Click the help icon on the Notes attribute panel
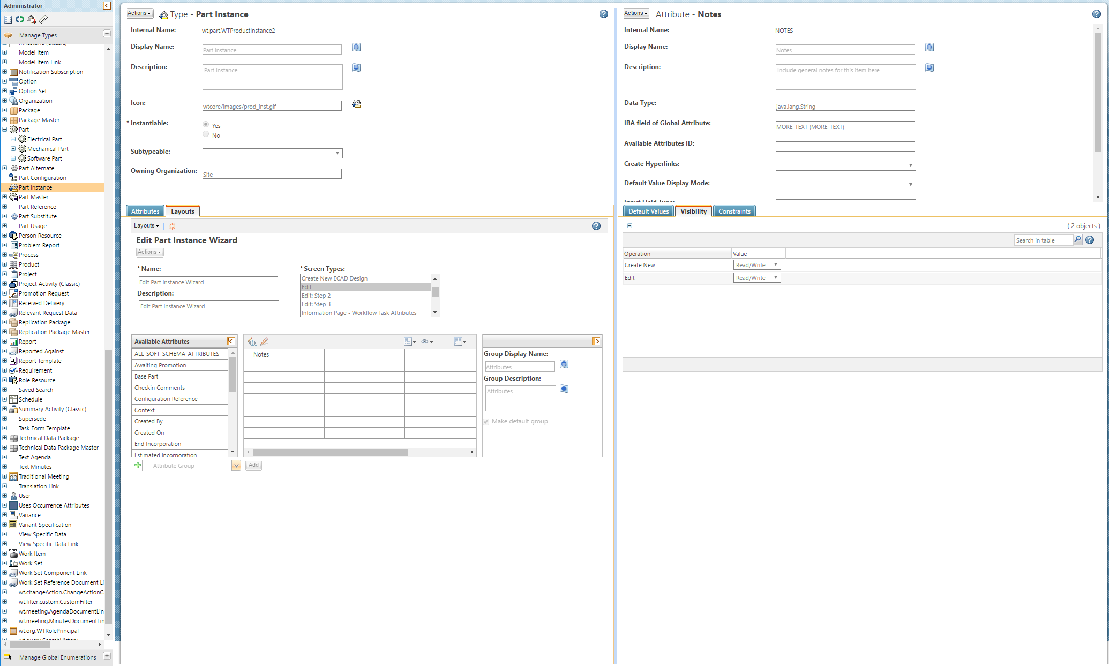1109x666 pixels. pyautogui.click(x=1096, y=14)
